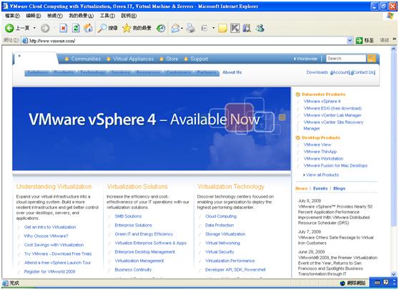The height and width of the screenshot is (290, 399).
Task: Select the News tab
Action: pos(301,188)
